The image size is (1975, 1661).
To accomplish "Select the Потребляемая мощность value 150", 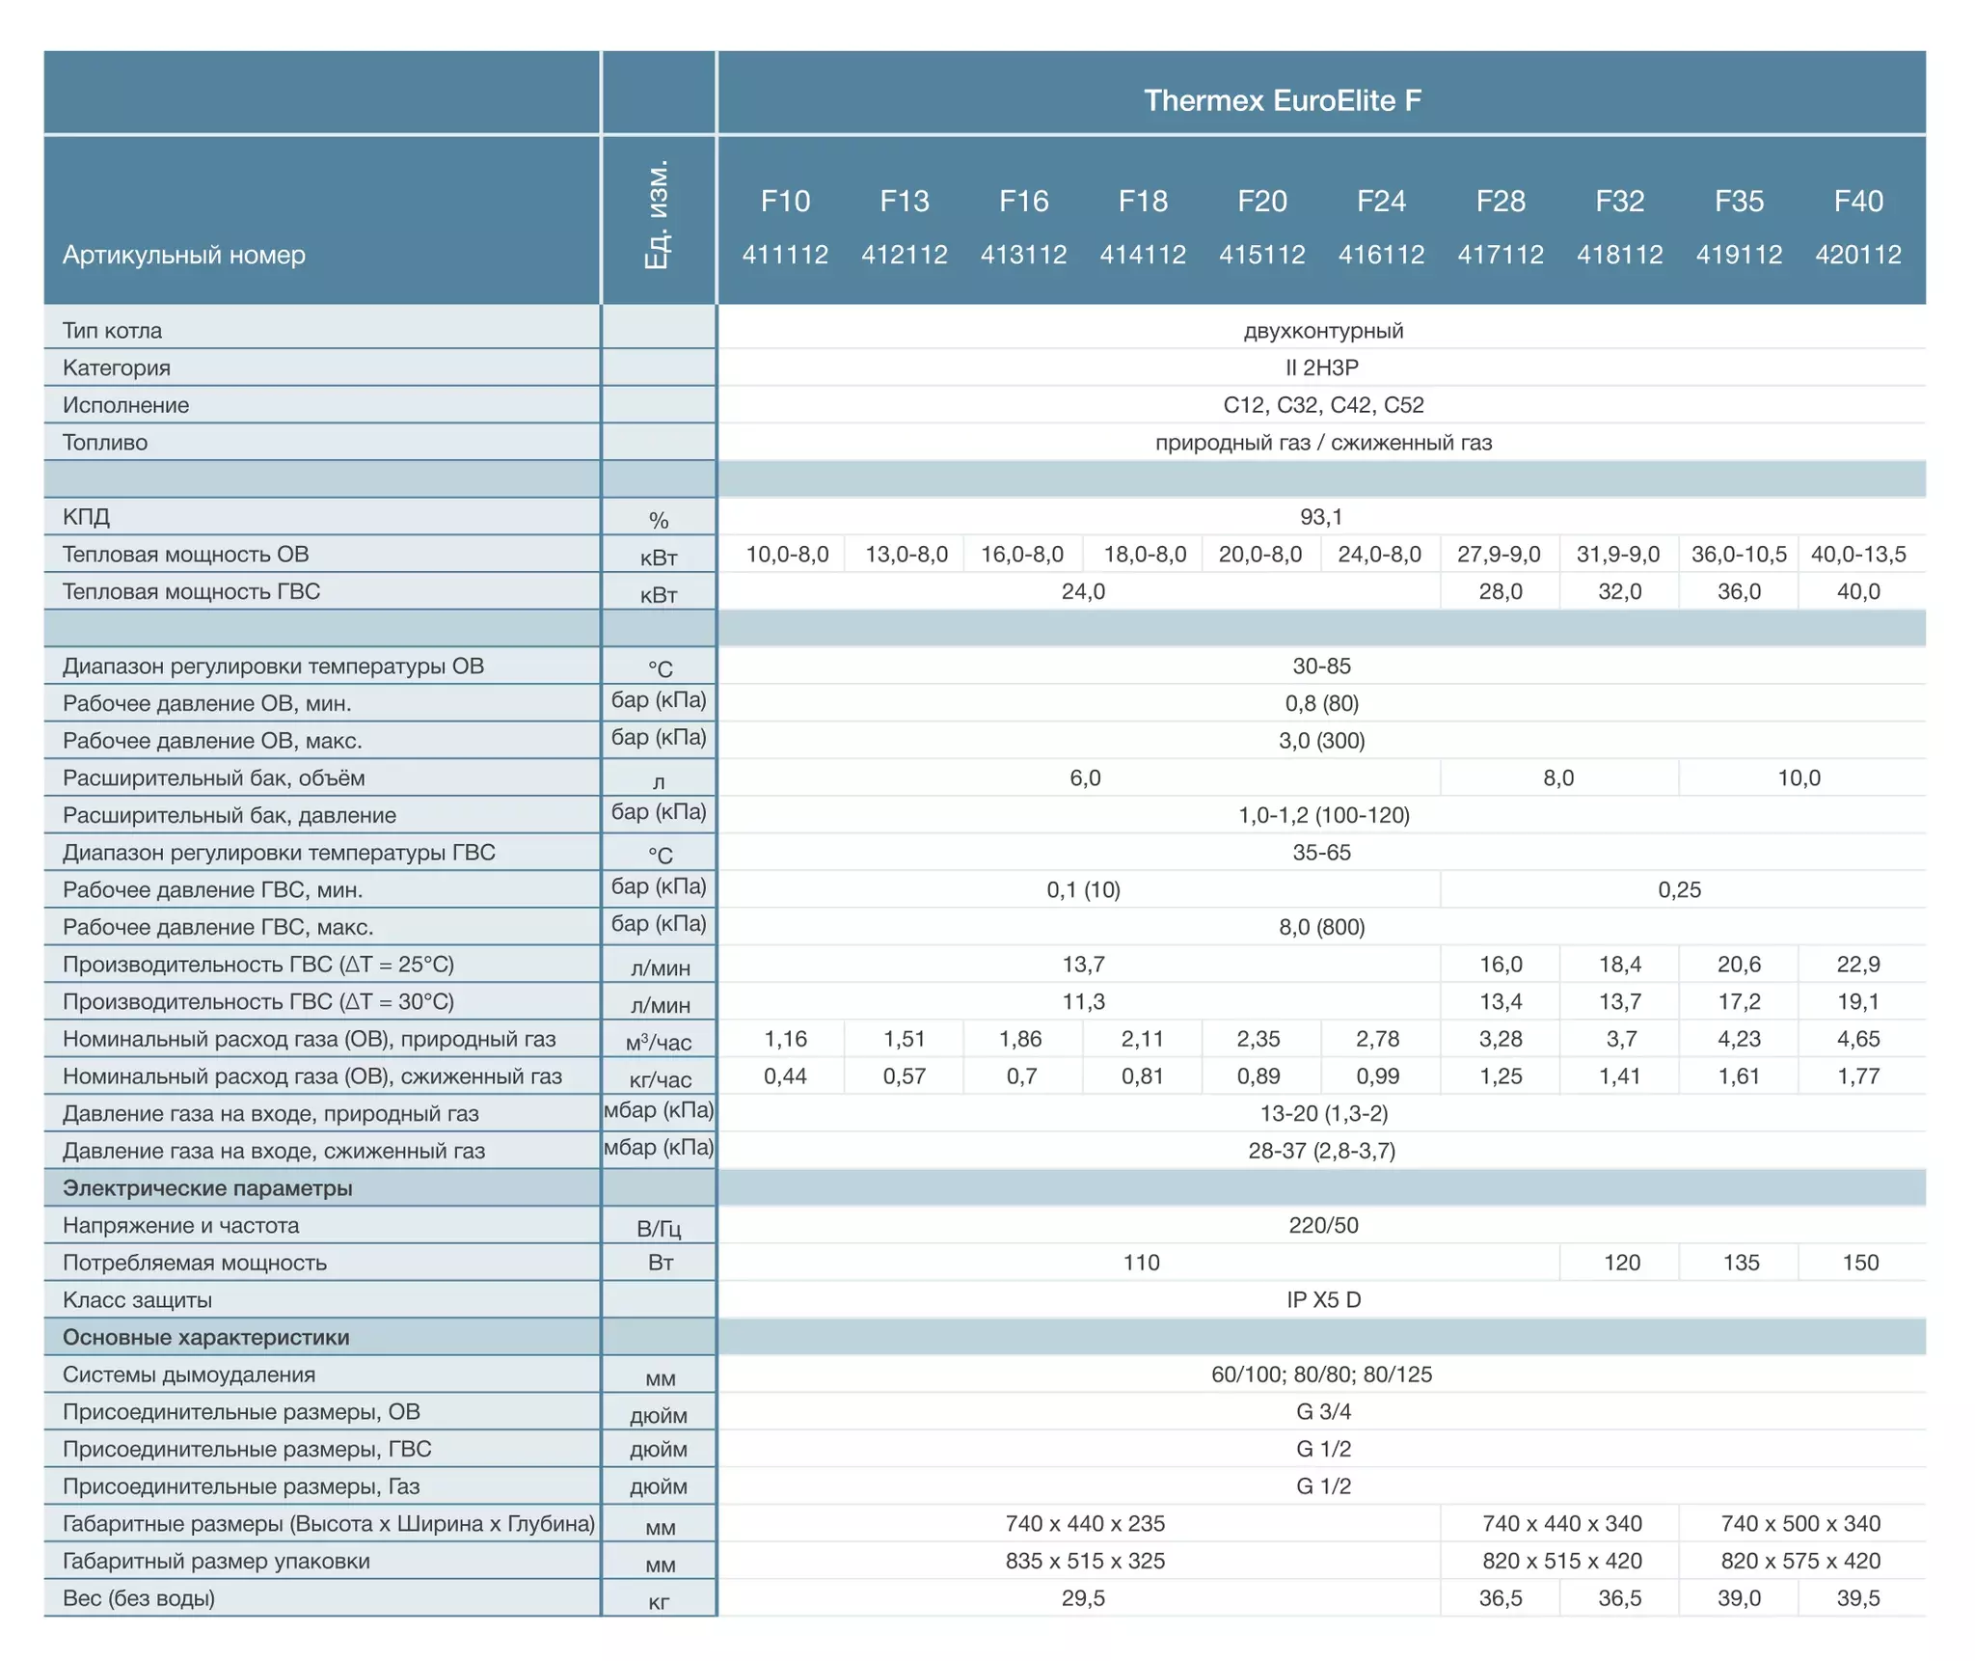I will (1860, 1263).
